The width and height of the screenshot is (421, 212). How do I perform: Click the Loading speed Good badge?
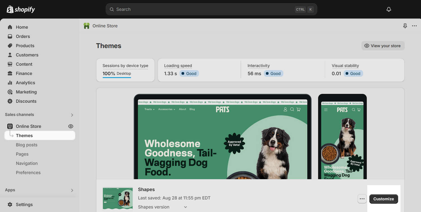pyautogui.click(x=189, y=74)
